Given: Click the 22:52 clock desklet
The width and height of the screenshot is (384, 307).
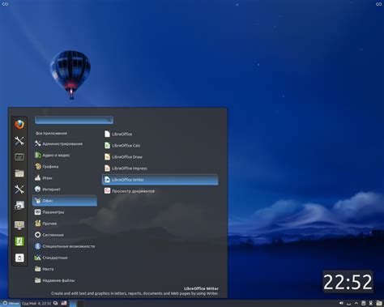Looking at the screenshot, I should click(x=348, y=282).
